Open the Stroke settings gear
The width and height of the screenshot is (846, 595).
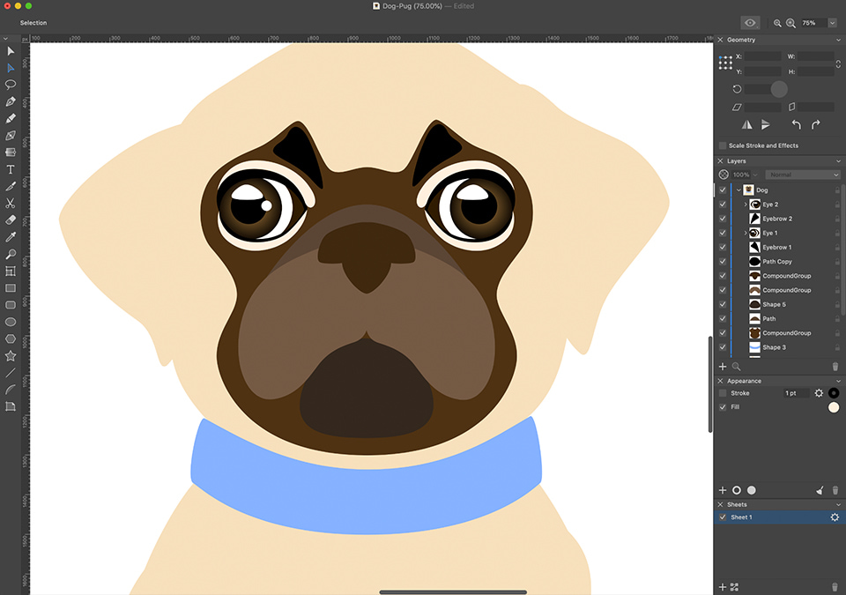coord(819,393)
